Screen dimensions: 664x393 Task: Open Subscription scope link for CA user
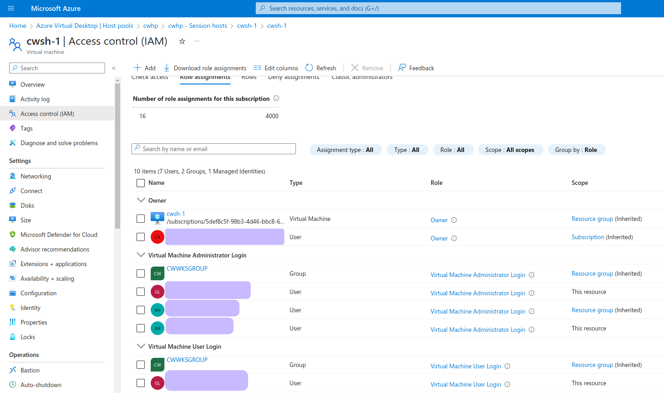588,237
